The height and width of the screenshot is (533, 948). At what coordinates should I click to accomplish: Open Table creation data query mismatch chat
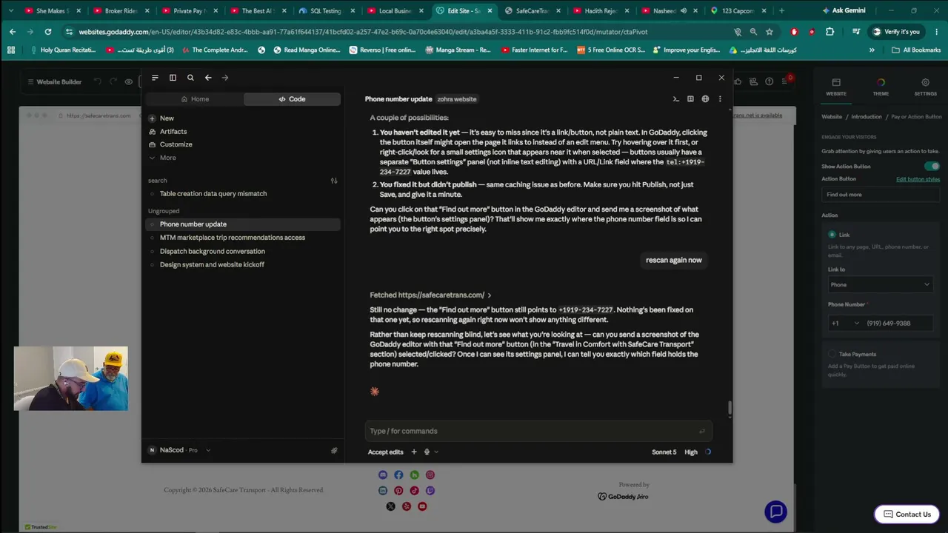coord(213,194)
